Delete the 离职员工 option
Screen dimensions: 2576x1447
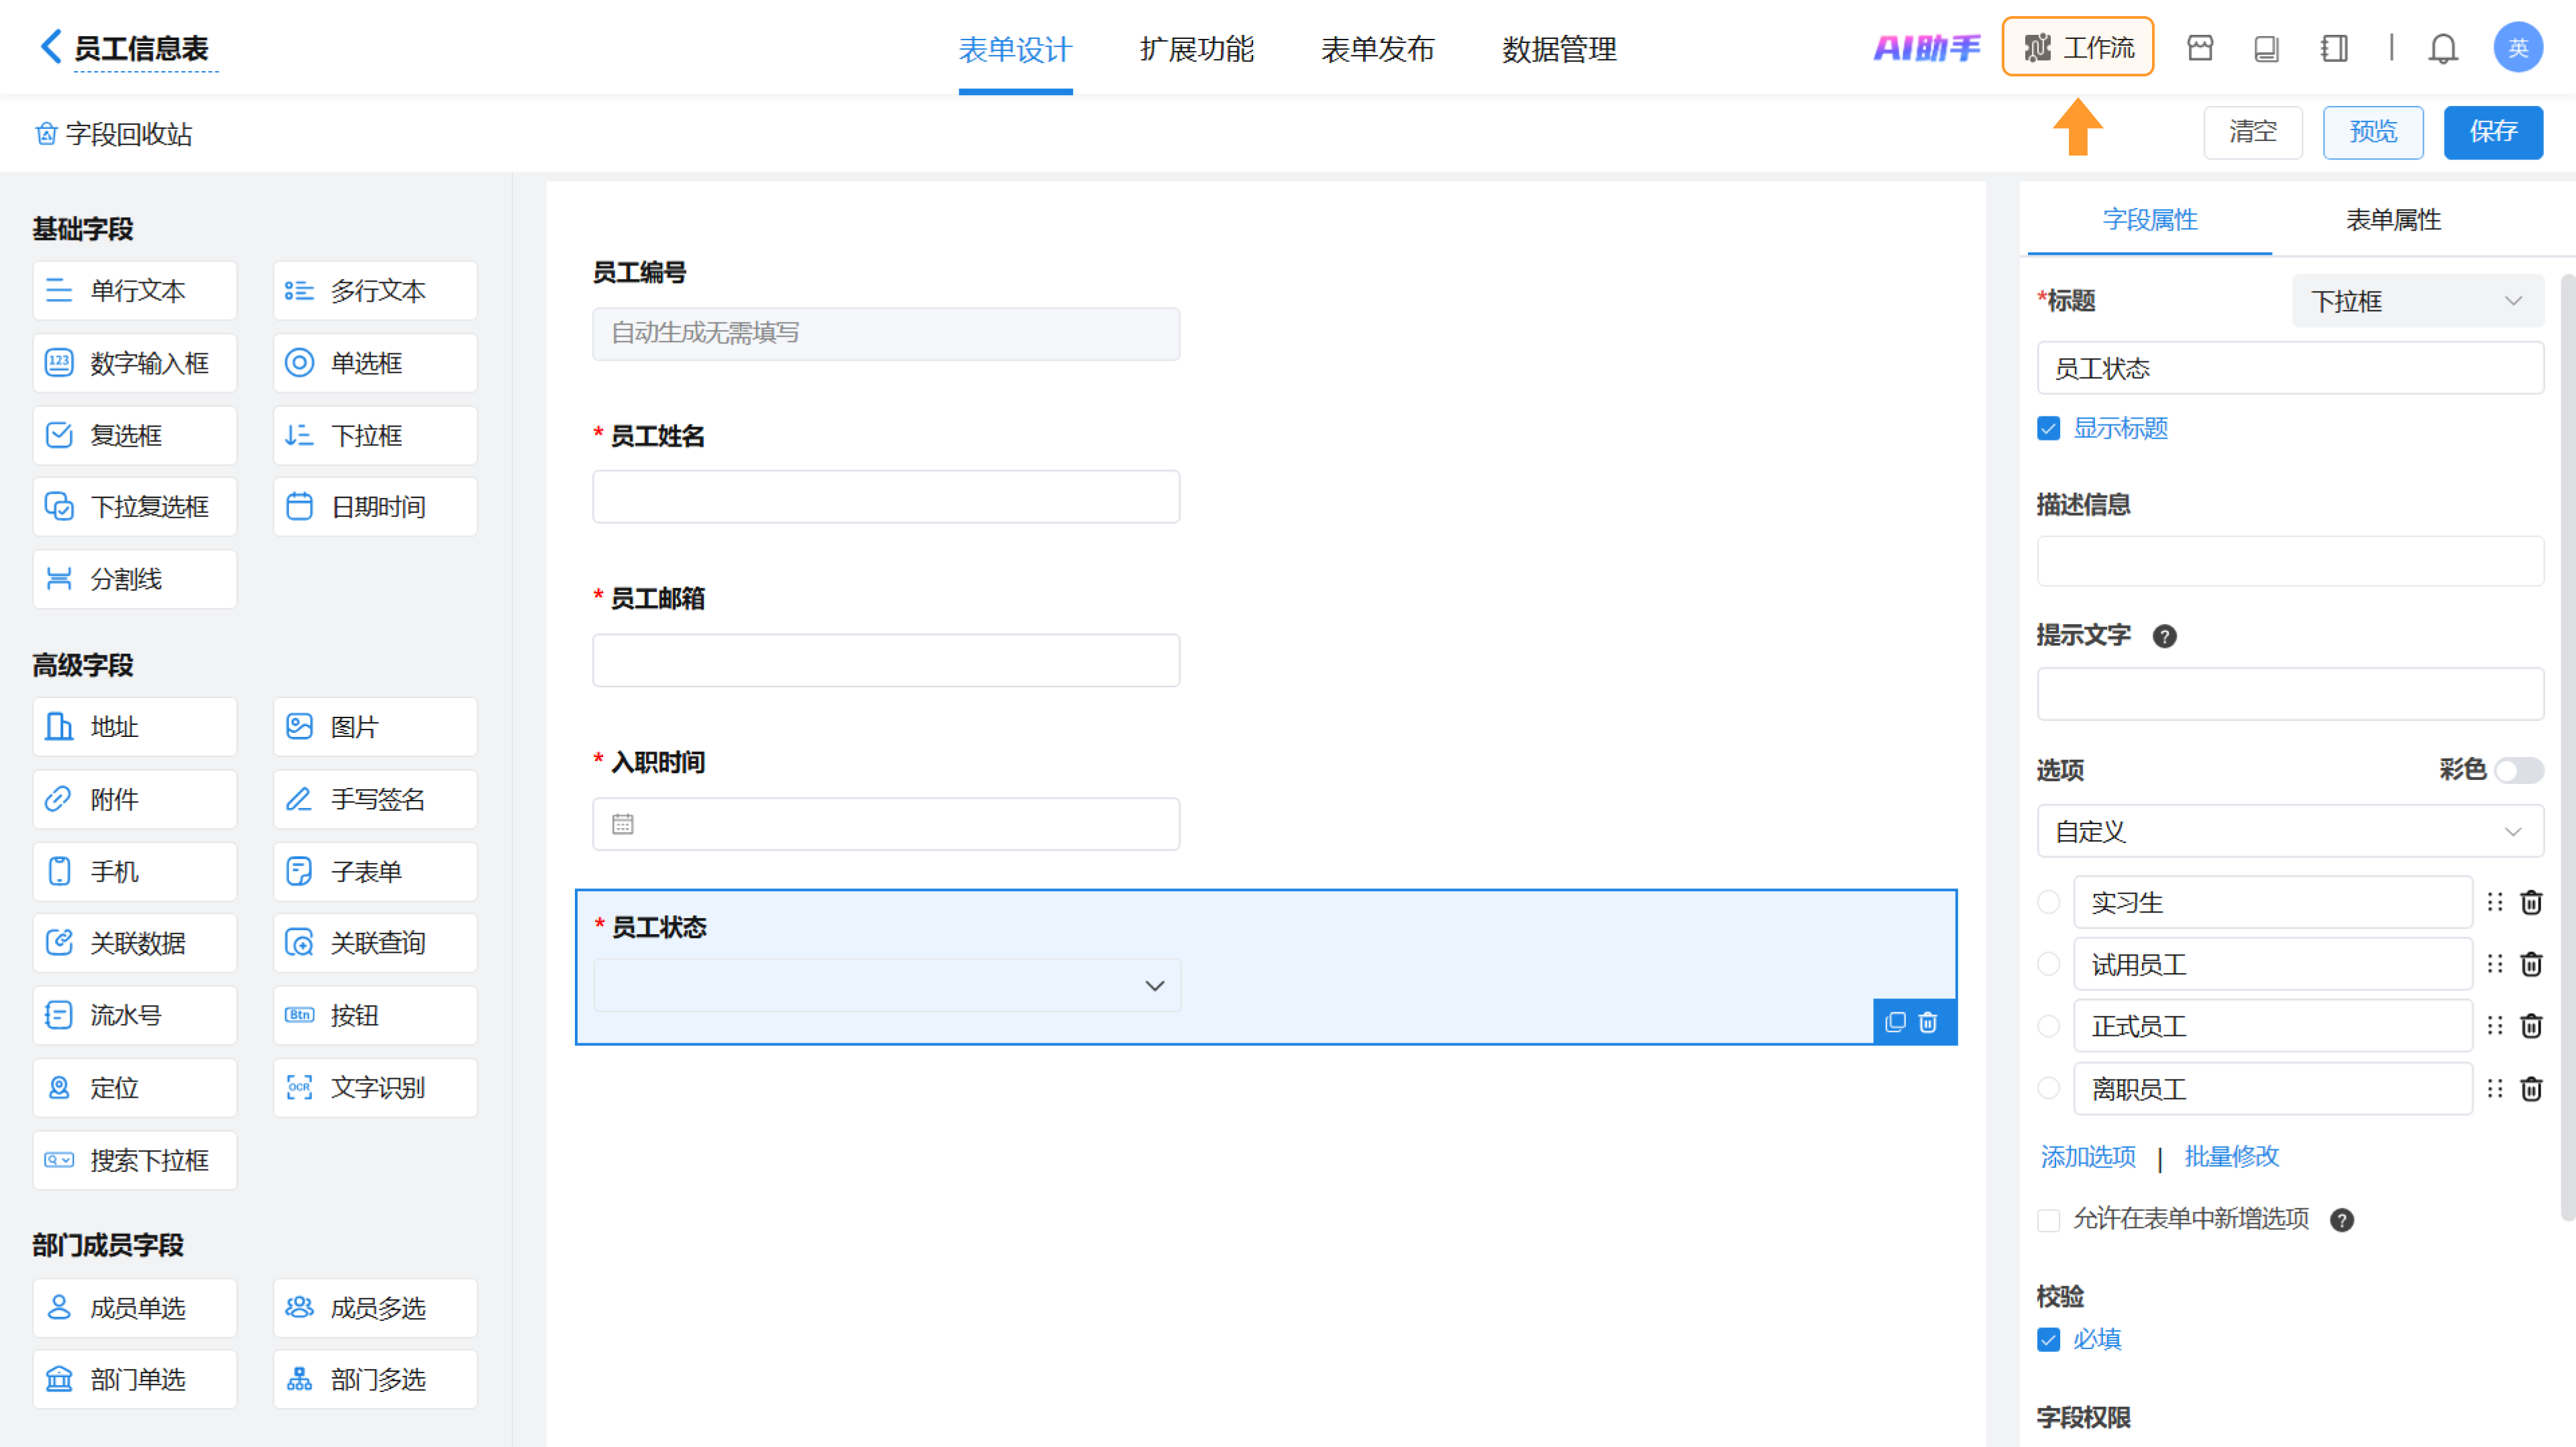click(2531, 1088)
